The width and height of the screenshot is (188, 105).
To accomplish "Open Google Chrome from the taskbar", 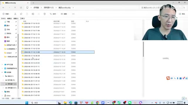I will [98, 103].
